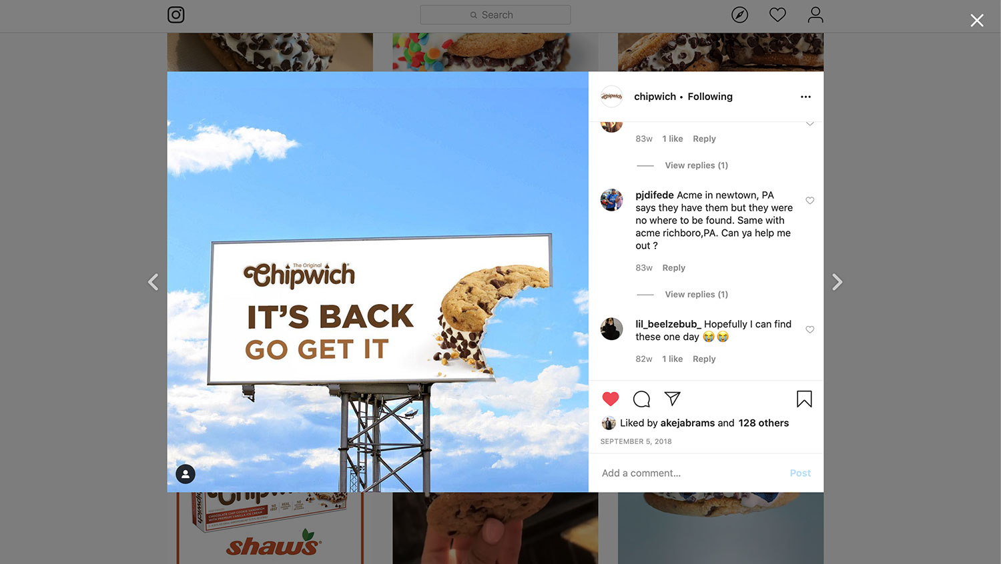The image size is (1001, 564).
Task: Open the Explore compass icon
Action: tap(739, 15)
